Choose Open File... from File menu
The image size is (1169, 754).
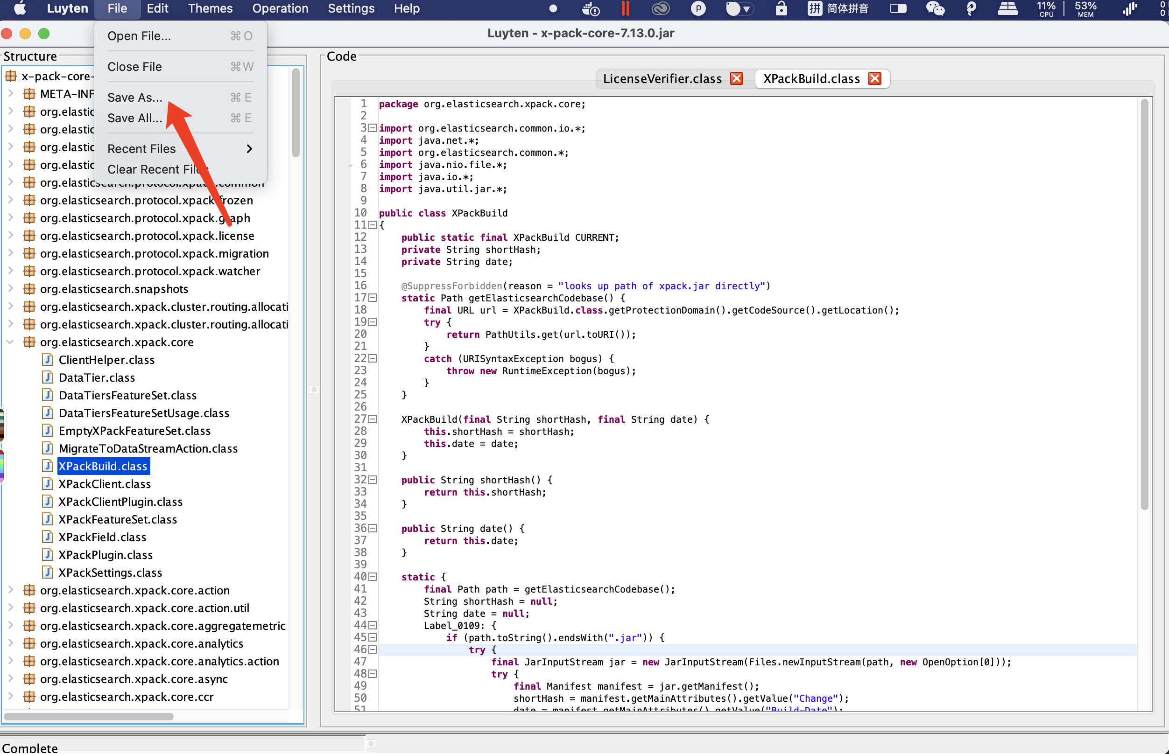point(180,36)
